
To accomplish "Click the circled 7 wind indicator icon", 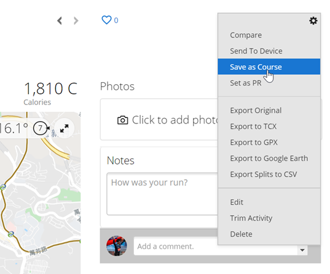I will click(x=41, y=128).
